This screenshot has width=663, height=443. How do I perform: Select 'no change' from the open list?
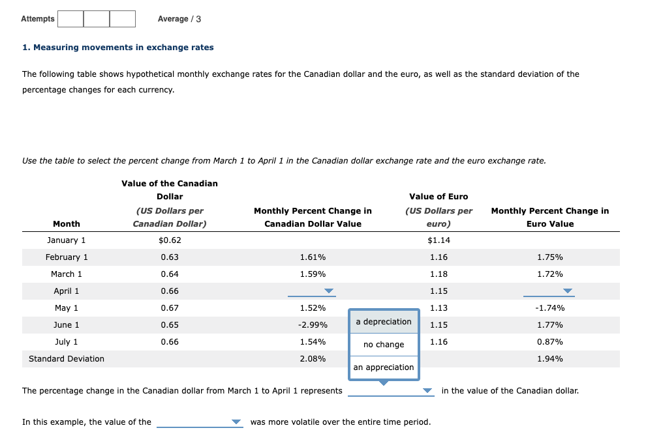click(x=384, y=344)
